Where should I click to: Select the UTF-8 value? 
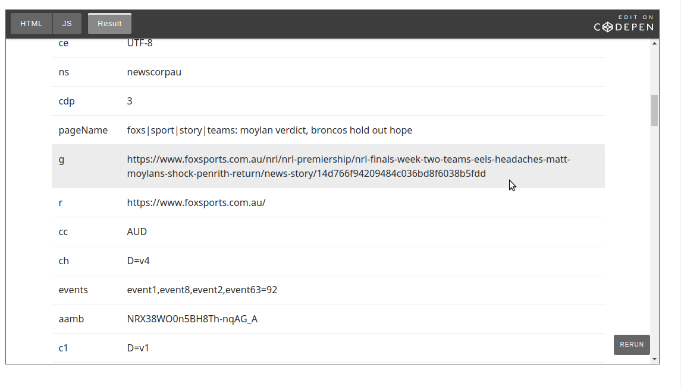[139, 43]
